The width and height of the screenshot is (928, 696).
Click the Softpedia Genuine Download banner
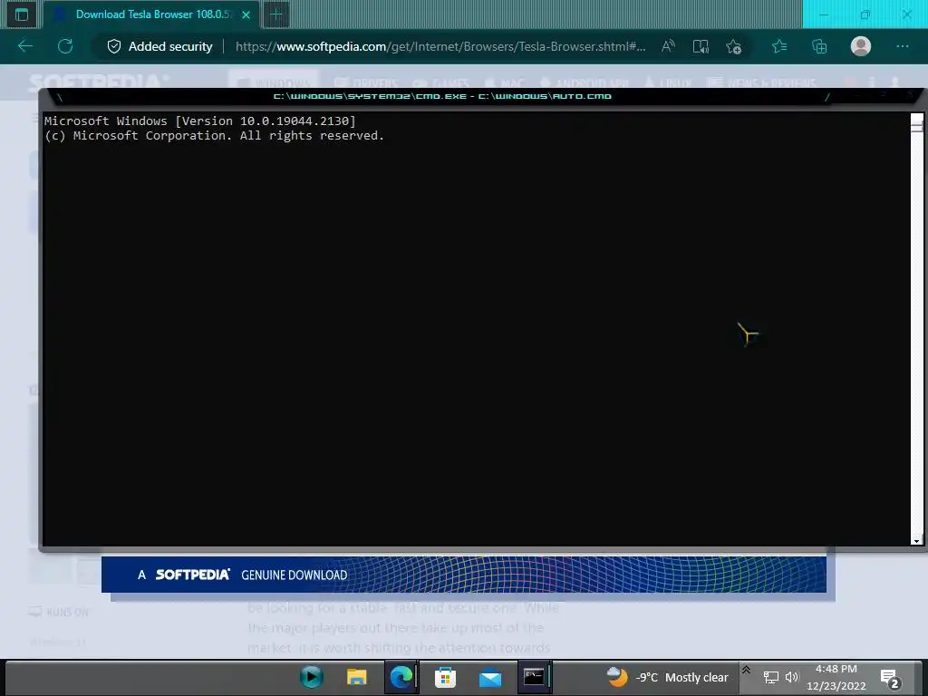click(x=463, y=574)
